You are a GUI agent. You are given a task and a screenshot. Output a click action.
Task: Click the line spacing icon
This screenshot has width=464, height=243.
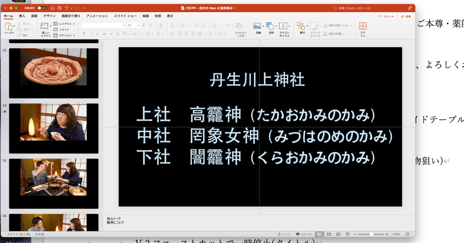(214, 25)
